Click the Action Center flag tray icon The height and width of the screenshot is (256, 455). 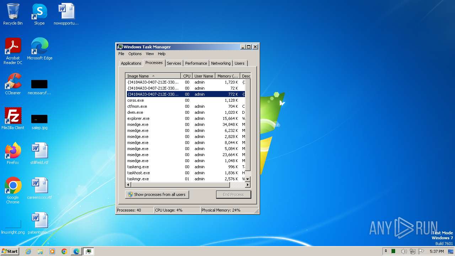[421, 251]
